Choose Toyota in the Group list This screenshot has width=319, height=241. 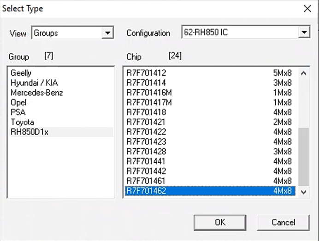22,122
